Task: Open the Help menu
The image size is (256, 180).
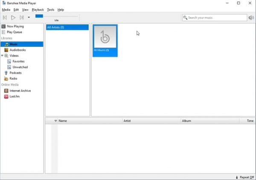Action: [61, 10]
